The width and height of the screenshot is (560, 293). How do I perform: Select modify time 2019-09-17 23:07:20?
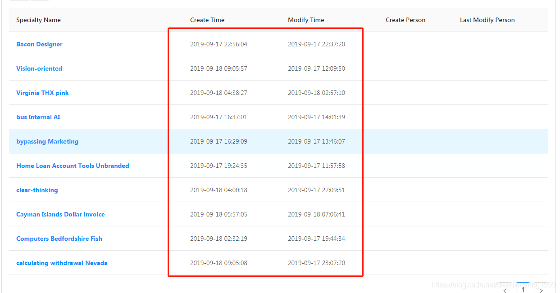(x=316, y=263)
